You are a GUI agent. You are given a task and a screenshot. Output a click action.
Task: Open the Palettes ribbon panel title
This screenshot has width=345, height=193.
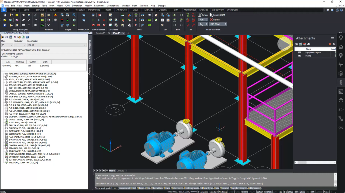click(x=49, y=30)
